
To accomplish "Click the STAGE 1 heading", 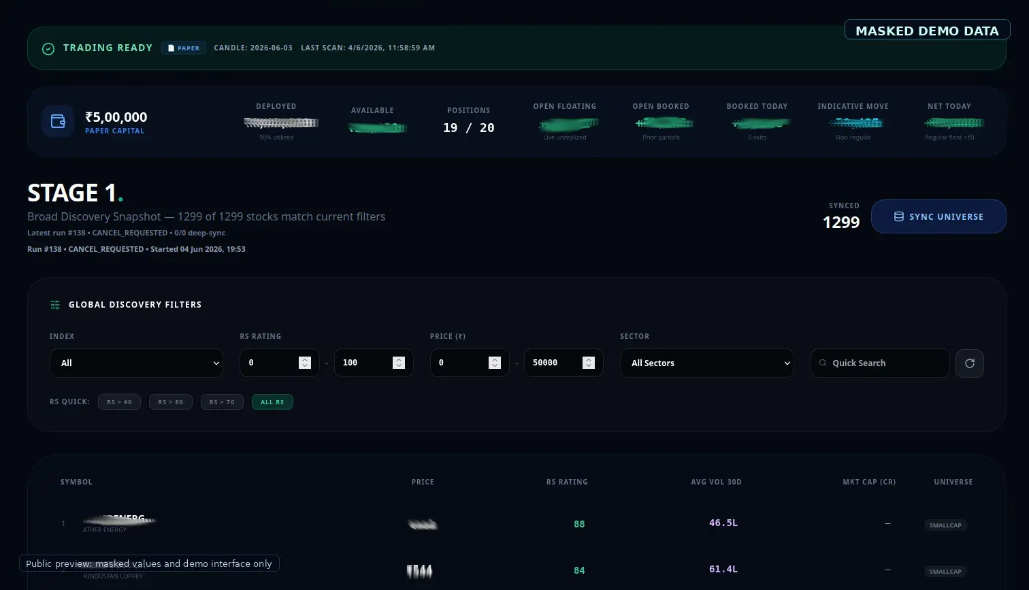I will [x=76, y=193].
